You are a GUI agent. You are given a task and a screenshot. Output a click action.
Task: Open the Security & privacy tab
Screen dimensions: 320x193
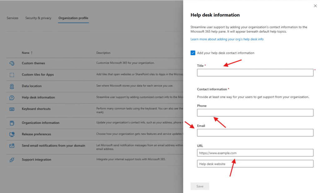click(x=38, y=18)
